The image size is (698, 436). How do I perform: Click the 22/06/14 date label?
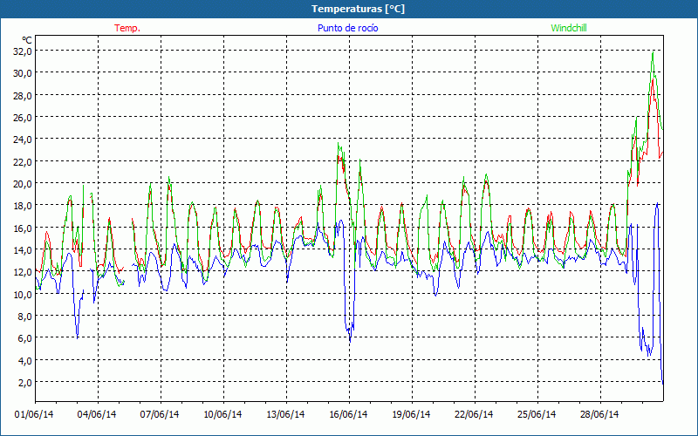coord(474,414)
